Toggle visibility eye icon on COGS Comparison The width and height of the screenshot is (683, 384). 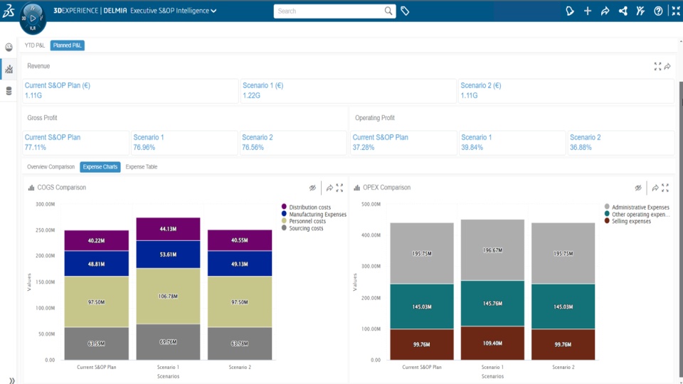(x=312, y=188)
